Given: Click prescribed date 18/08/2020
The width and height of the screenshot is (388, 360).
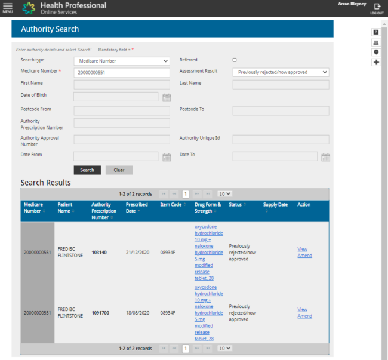Looking at the screenshot, I should (x=137, y=313).
